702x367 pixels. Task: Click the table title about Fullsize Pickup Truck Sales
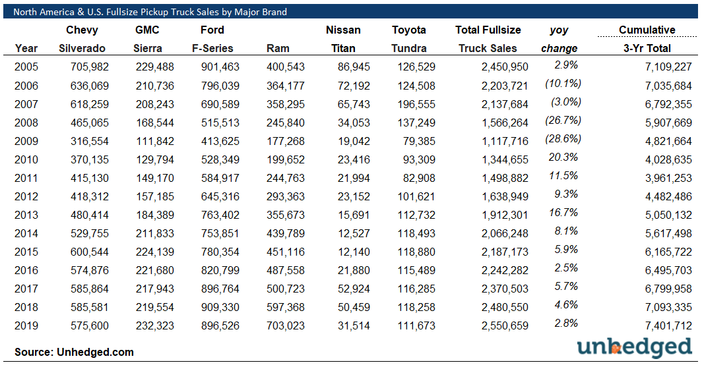(150, 12)
